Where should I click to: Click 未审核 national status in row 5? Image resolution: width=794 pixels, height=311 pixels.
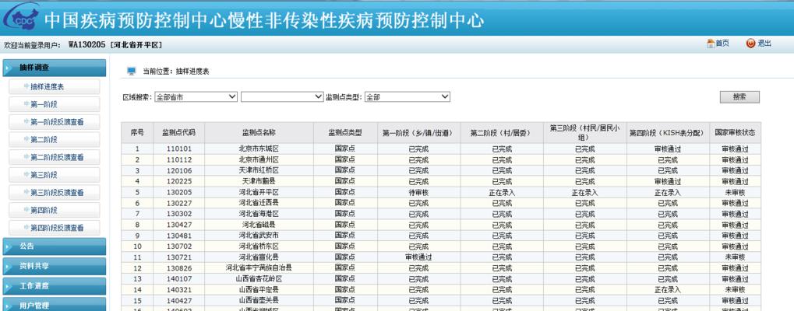735,192
